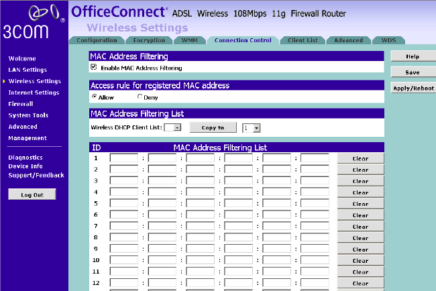Click fourth MAC octet field of ID 5
This screenshot has height=291, width=436.
point(239,203)
